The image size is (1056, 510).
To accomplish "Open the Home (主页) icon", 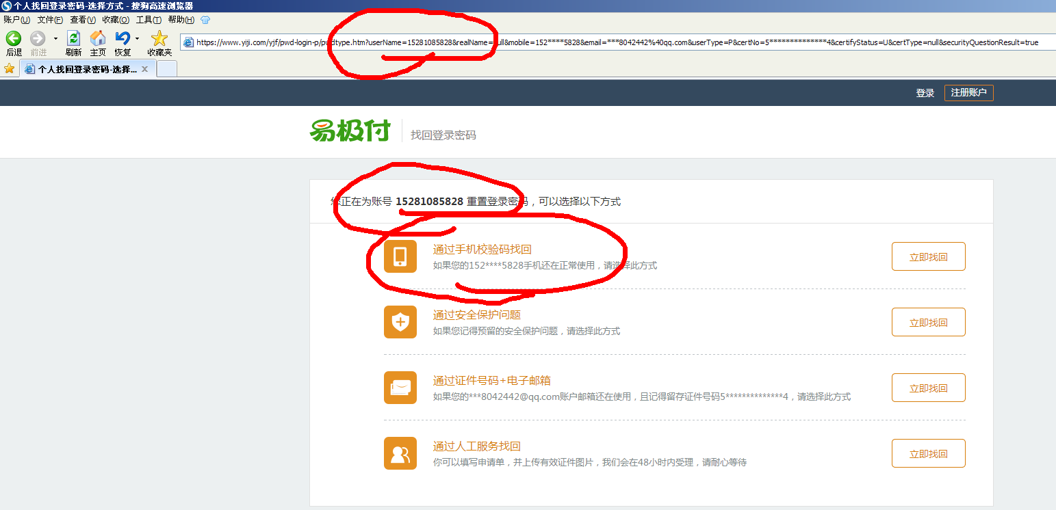I will (x=98, y=38).
